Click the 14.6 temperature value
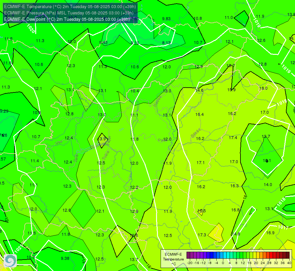Image resolution: width=295 pixels, height=271 pixels. [x=199, y=90]
